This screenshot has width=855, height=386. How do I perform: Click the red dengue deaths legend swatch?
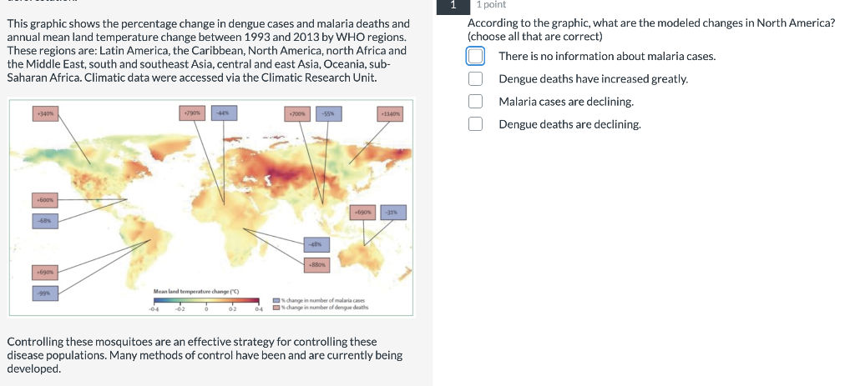(276, 308)
